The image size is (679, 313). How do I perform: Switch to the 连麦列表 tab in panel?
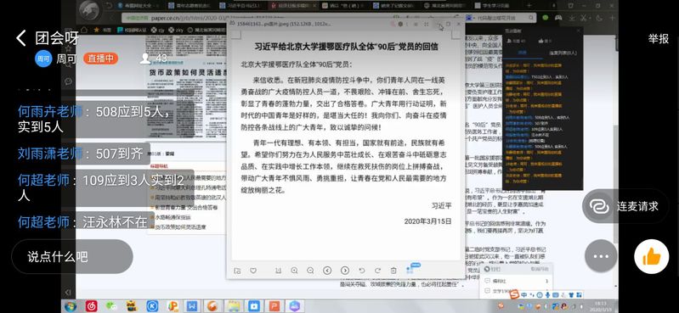tap(563, 53)
